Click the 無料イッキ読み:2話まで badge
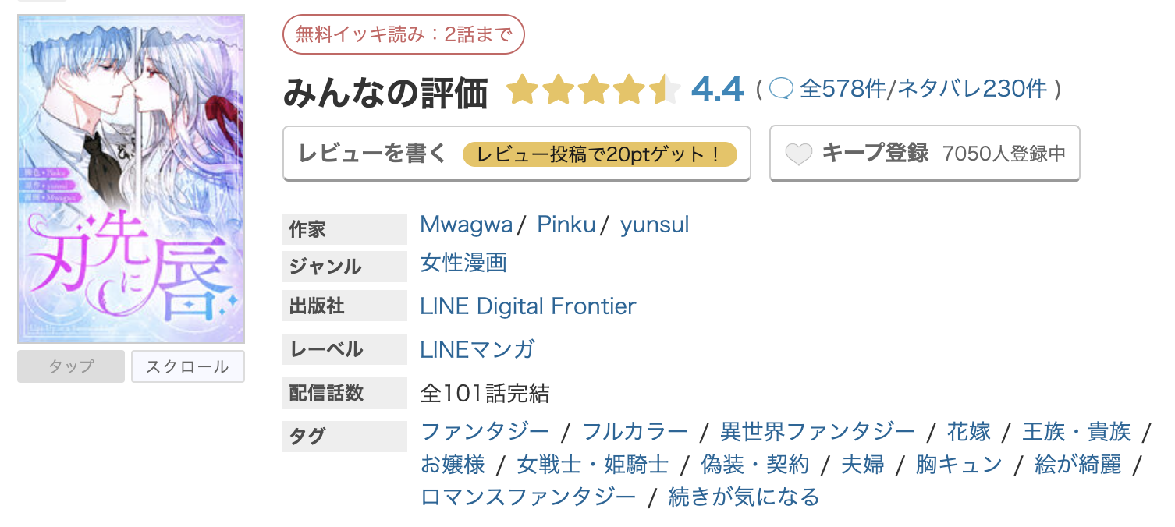 tap(403, 35)
